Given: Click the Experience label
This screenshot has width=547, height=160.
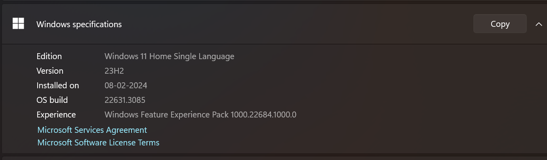Looking at the screenshot, I should (x=56, y=115).
